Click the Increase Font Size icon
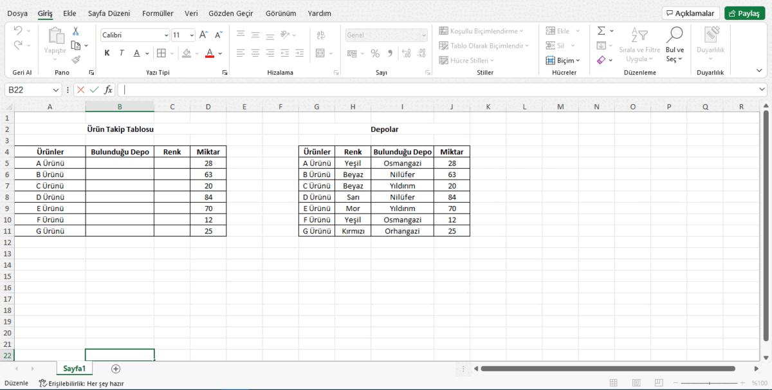 203,35
